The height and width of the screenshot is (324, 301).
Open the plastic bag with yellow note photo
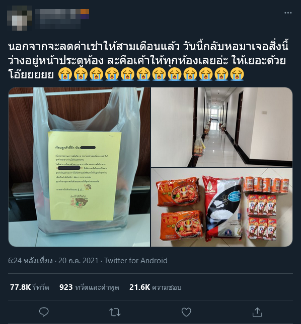point(80,167)
